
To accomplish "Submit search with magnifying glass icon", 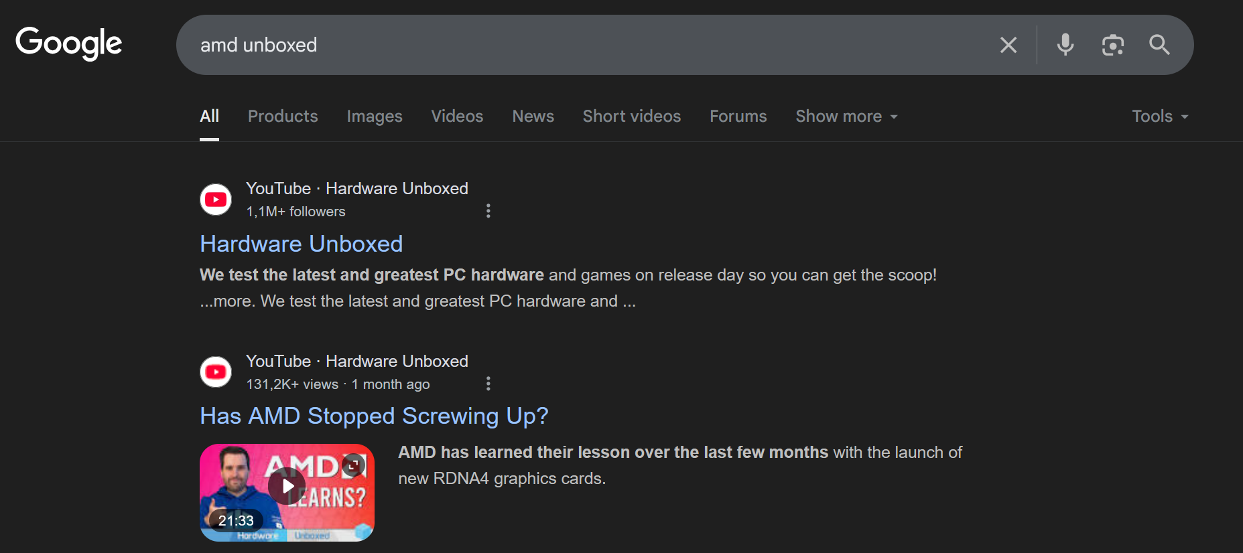I will click(1160, 45).
